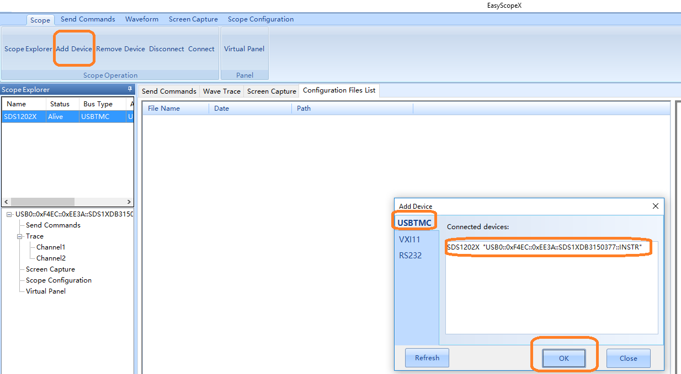Select VXI11 connection type in Add Device
The width and height of the screenshot is (681, 374).
(410, 240)
